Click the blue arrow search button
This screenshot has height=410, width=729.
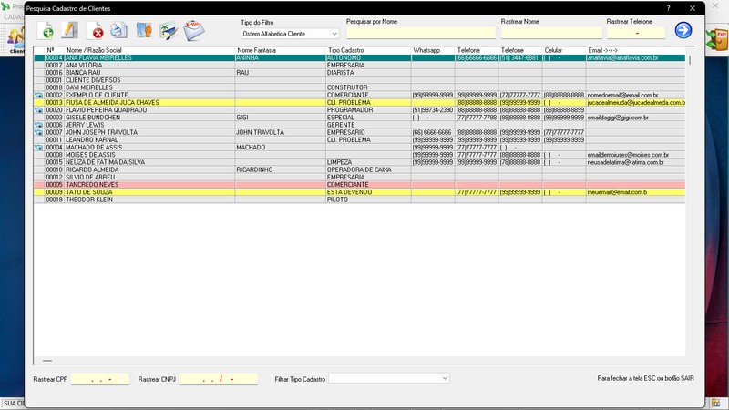(683, 30)
